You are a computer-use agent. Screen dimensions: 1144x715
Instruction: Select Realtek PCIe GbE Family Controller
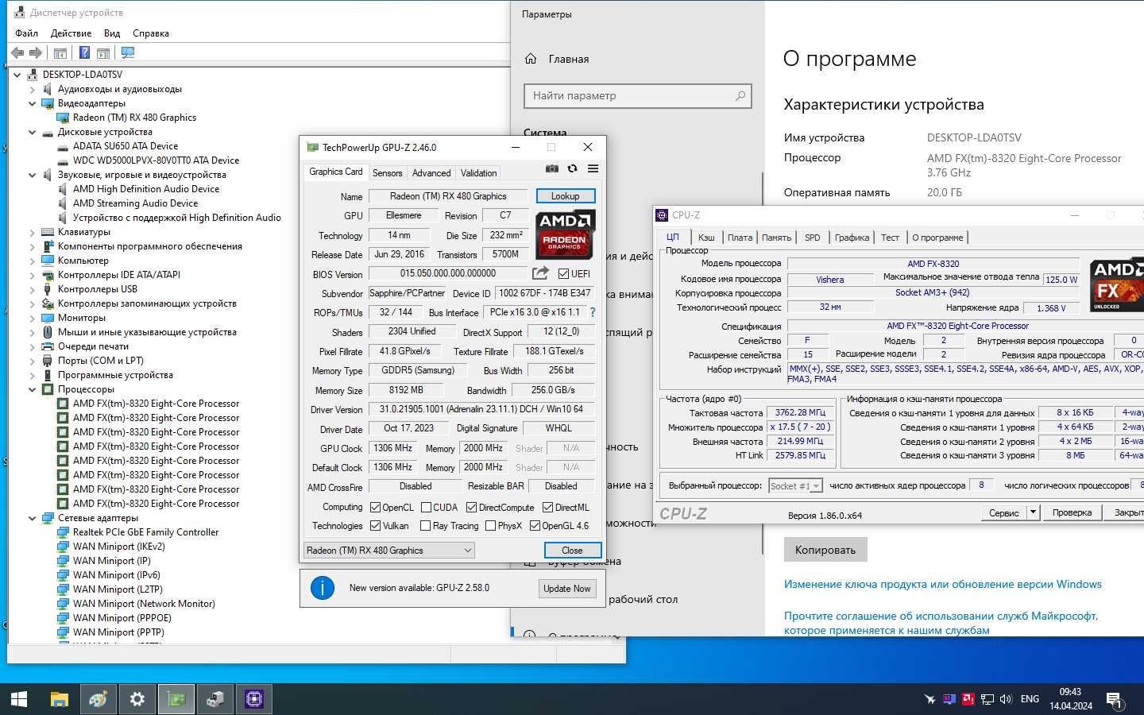145,532
